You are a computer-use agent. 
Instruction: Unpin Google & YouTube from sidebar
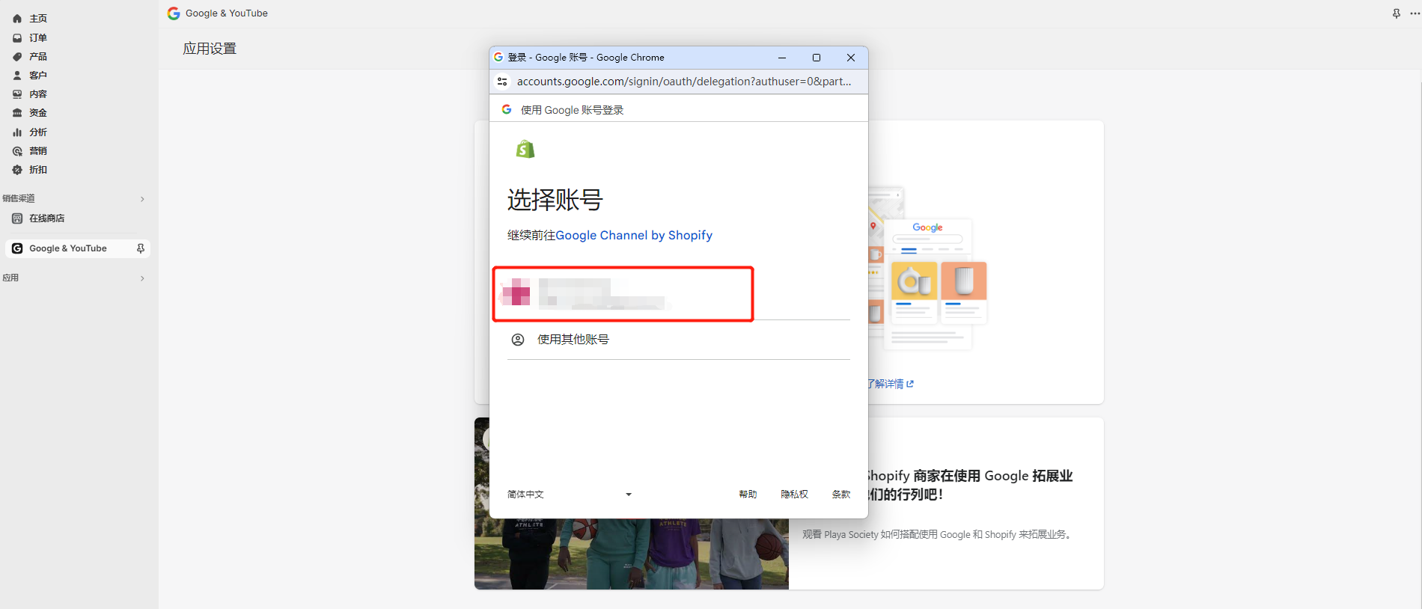point(141,248)
